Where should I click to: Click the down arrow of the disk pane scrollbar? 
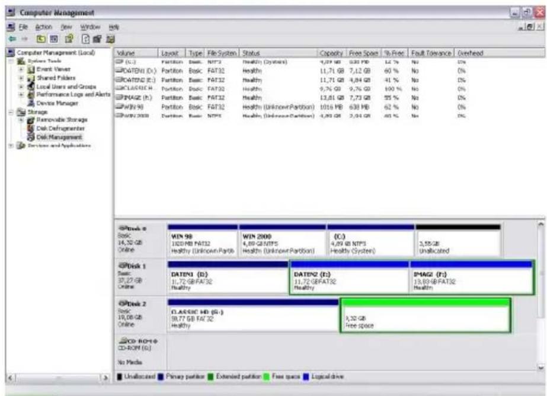click(540, 368)
